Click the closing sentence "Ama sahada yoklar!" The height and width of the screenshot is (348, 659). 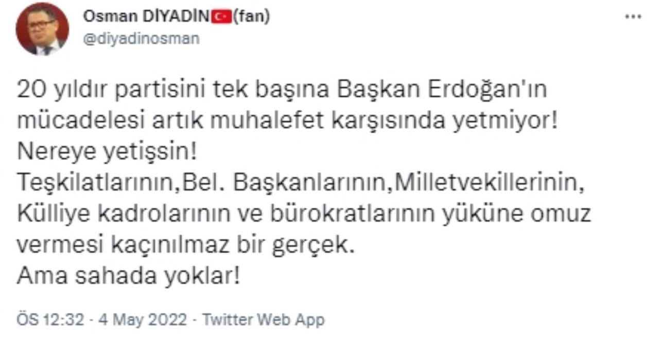pos(128,276)
